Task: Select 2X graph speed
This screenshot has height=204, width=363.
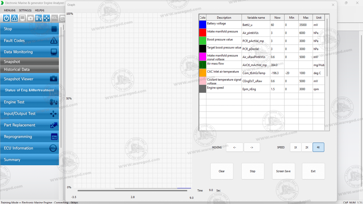Action: (x=307, y=147)
